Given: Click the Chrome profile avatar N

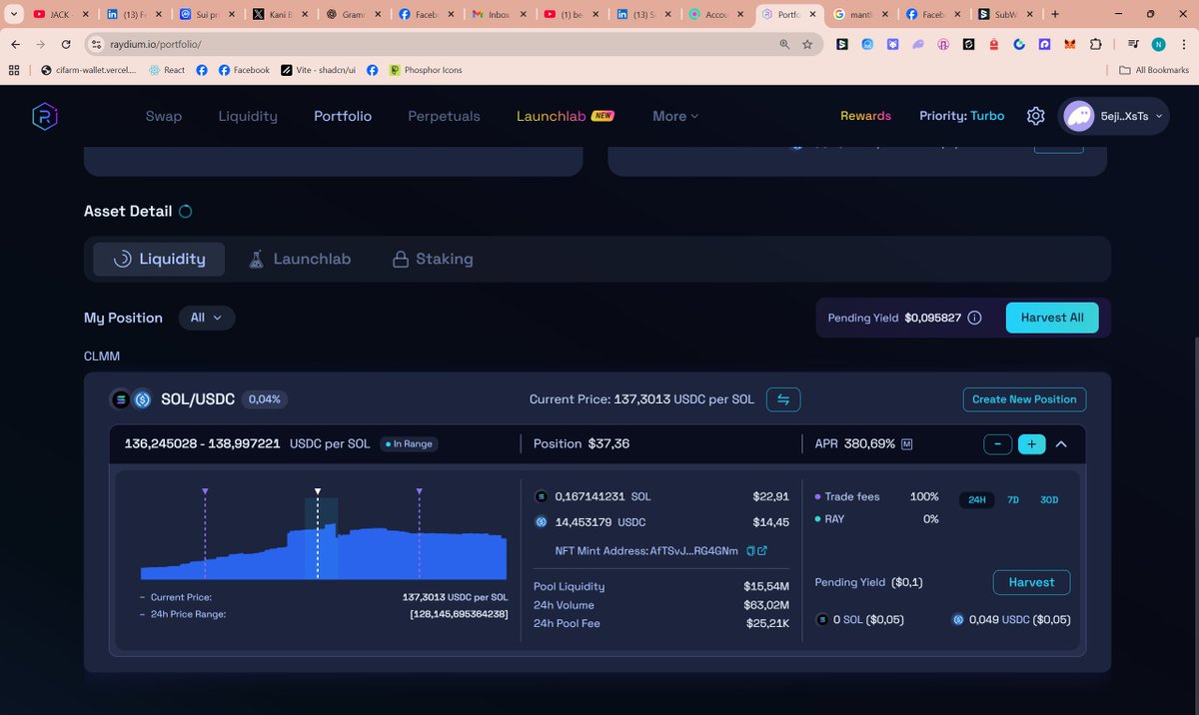Looking at the screenshot, I should pos(1158,44).
